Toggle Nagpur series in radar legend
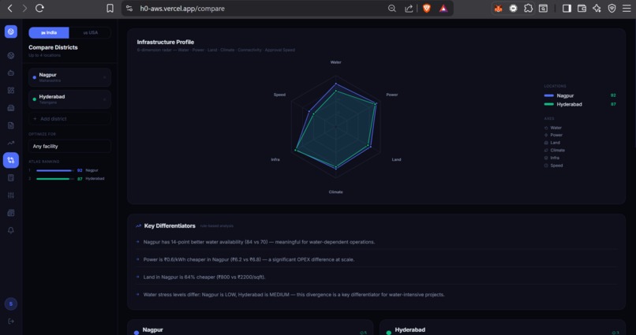Image resolution: width=636 pixels, height=335 pixels. pos(580,95)
